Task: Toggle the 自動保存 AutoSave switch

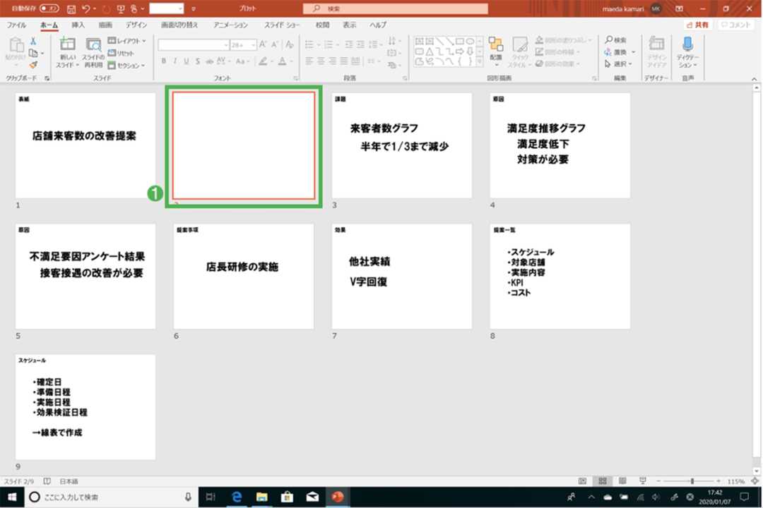Action: 49,8
